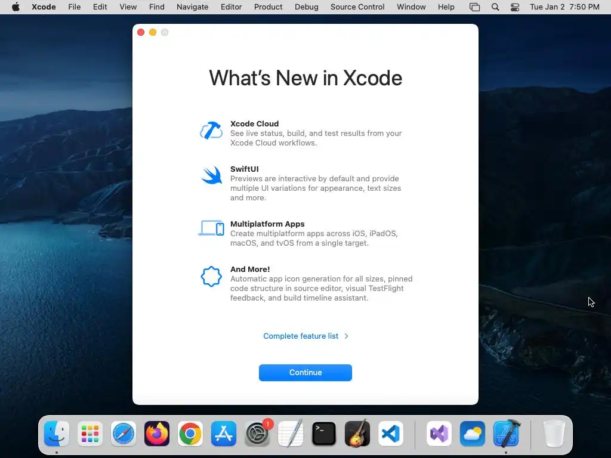Open the App Store from the Dock
Image resolution: width=611 pixels, height=458 pixels.
coord(224,434)
